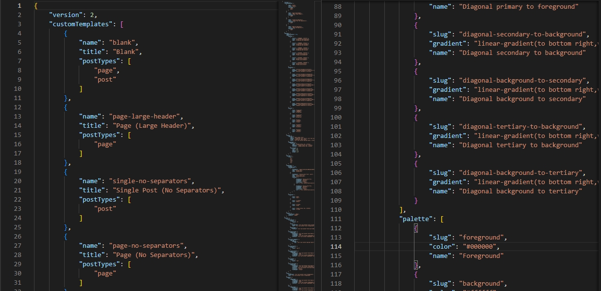The height and width of the screenshot is (291, 601).
Task: Click the "Diagonal background to secondary" name
Action: 522,99
